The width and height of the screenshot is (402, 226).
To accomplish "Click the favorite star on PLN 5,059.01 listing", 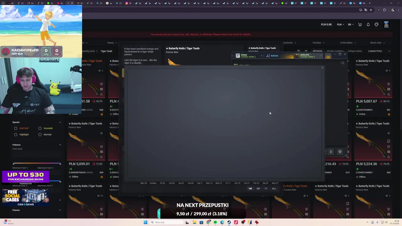I will tap(101, 177).
